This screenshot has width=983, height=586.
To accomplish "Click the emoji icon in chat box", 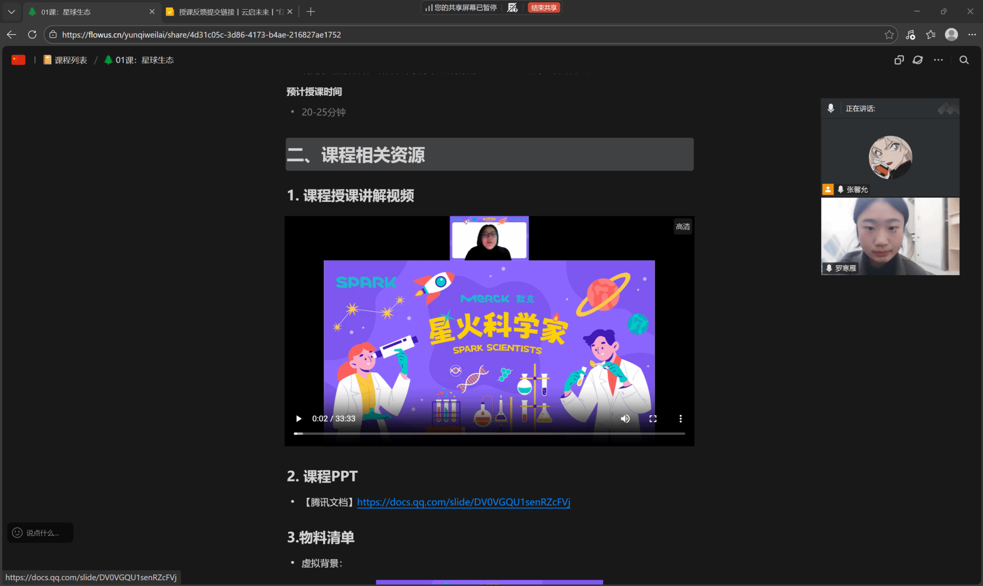I will click(x=17, y=533).
